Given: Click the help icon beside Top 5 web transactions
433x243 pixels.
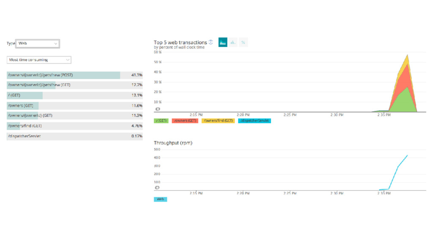Looking at the screenshot, I should coord(211,42).
